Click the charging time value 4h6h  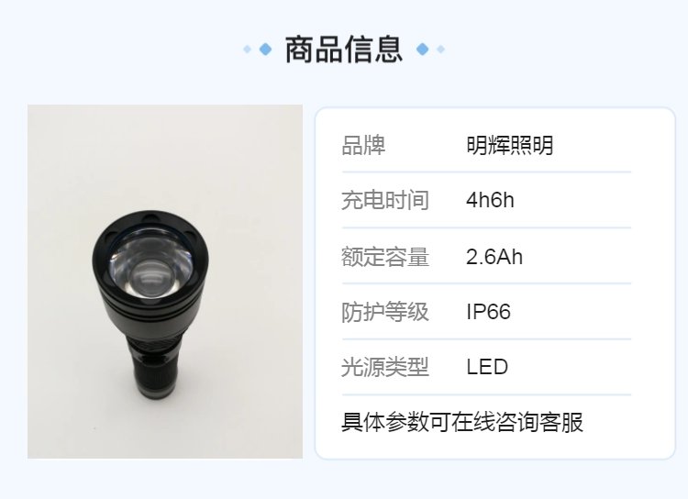pyautogui.click(x=490, y=200)
